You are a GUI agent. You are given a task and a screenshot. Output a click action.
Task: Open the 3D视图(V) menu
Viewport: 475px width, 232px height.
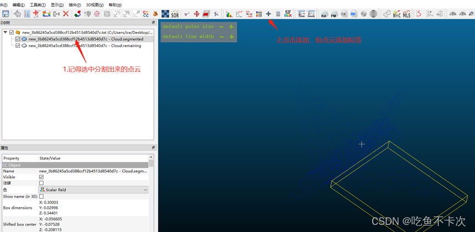coord(95,5)
